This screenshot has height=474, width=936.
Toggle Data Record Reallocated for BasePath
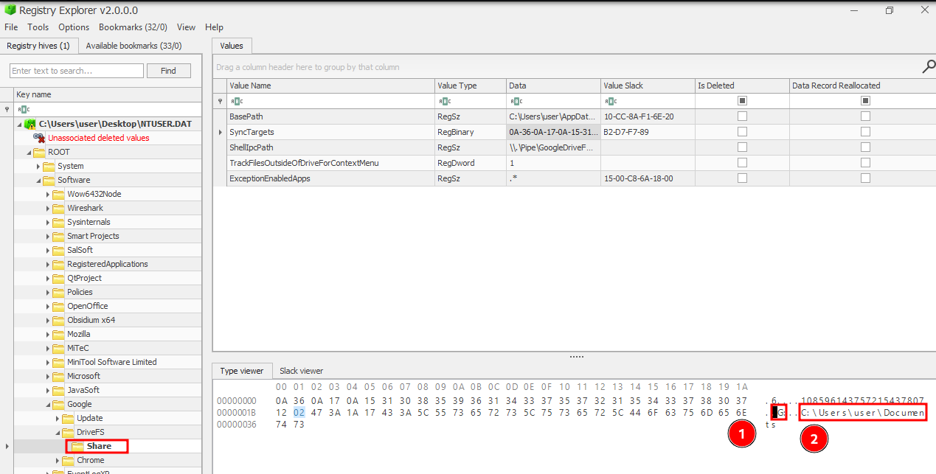tap(865, 116)
